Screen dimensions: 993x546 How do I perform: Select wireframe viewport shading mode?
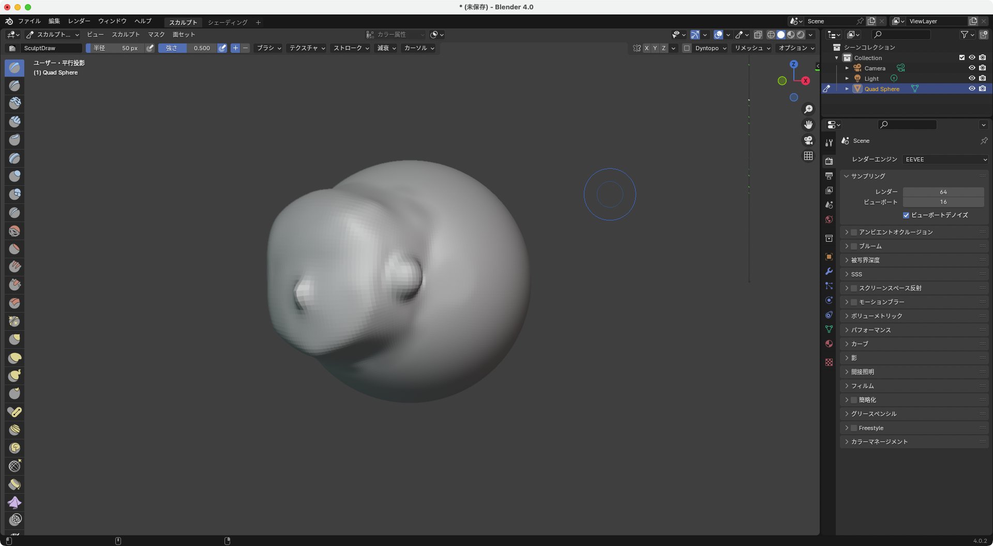click(x=771, y=35)
